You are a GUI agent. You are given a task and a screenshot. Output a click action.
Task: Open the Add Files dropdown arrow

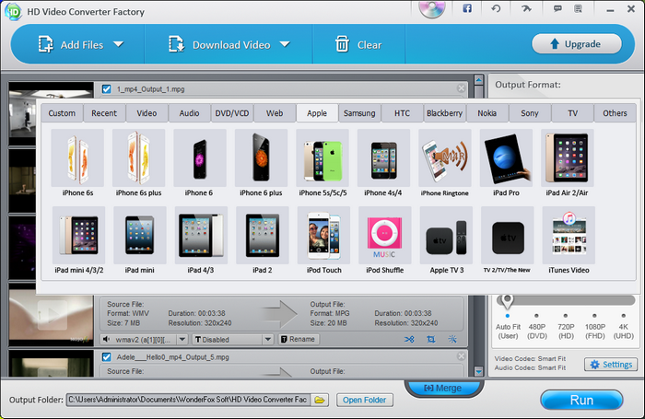click(118, 44)
